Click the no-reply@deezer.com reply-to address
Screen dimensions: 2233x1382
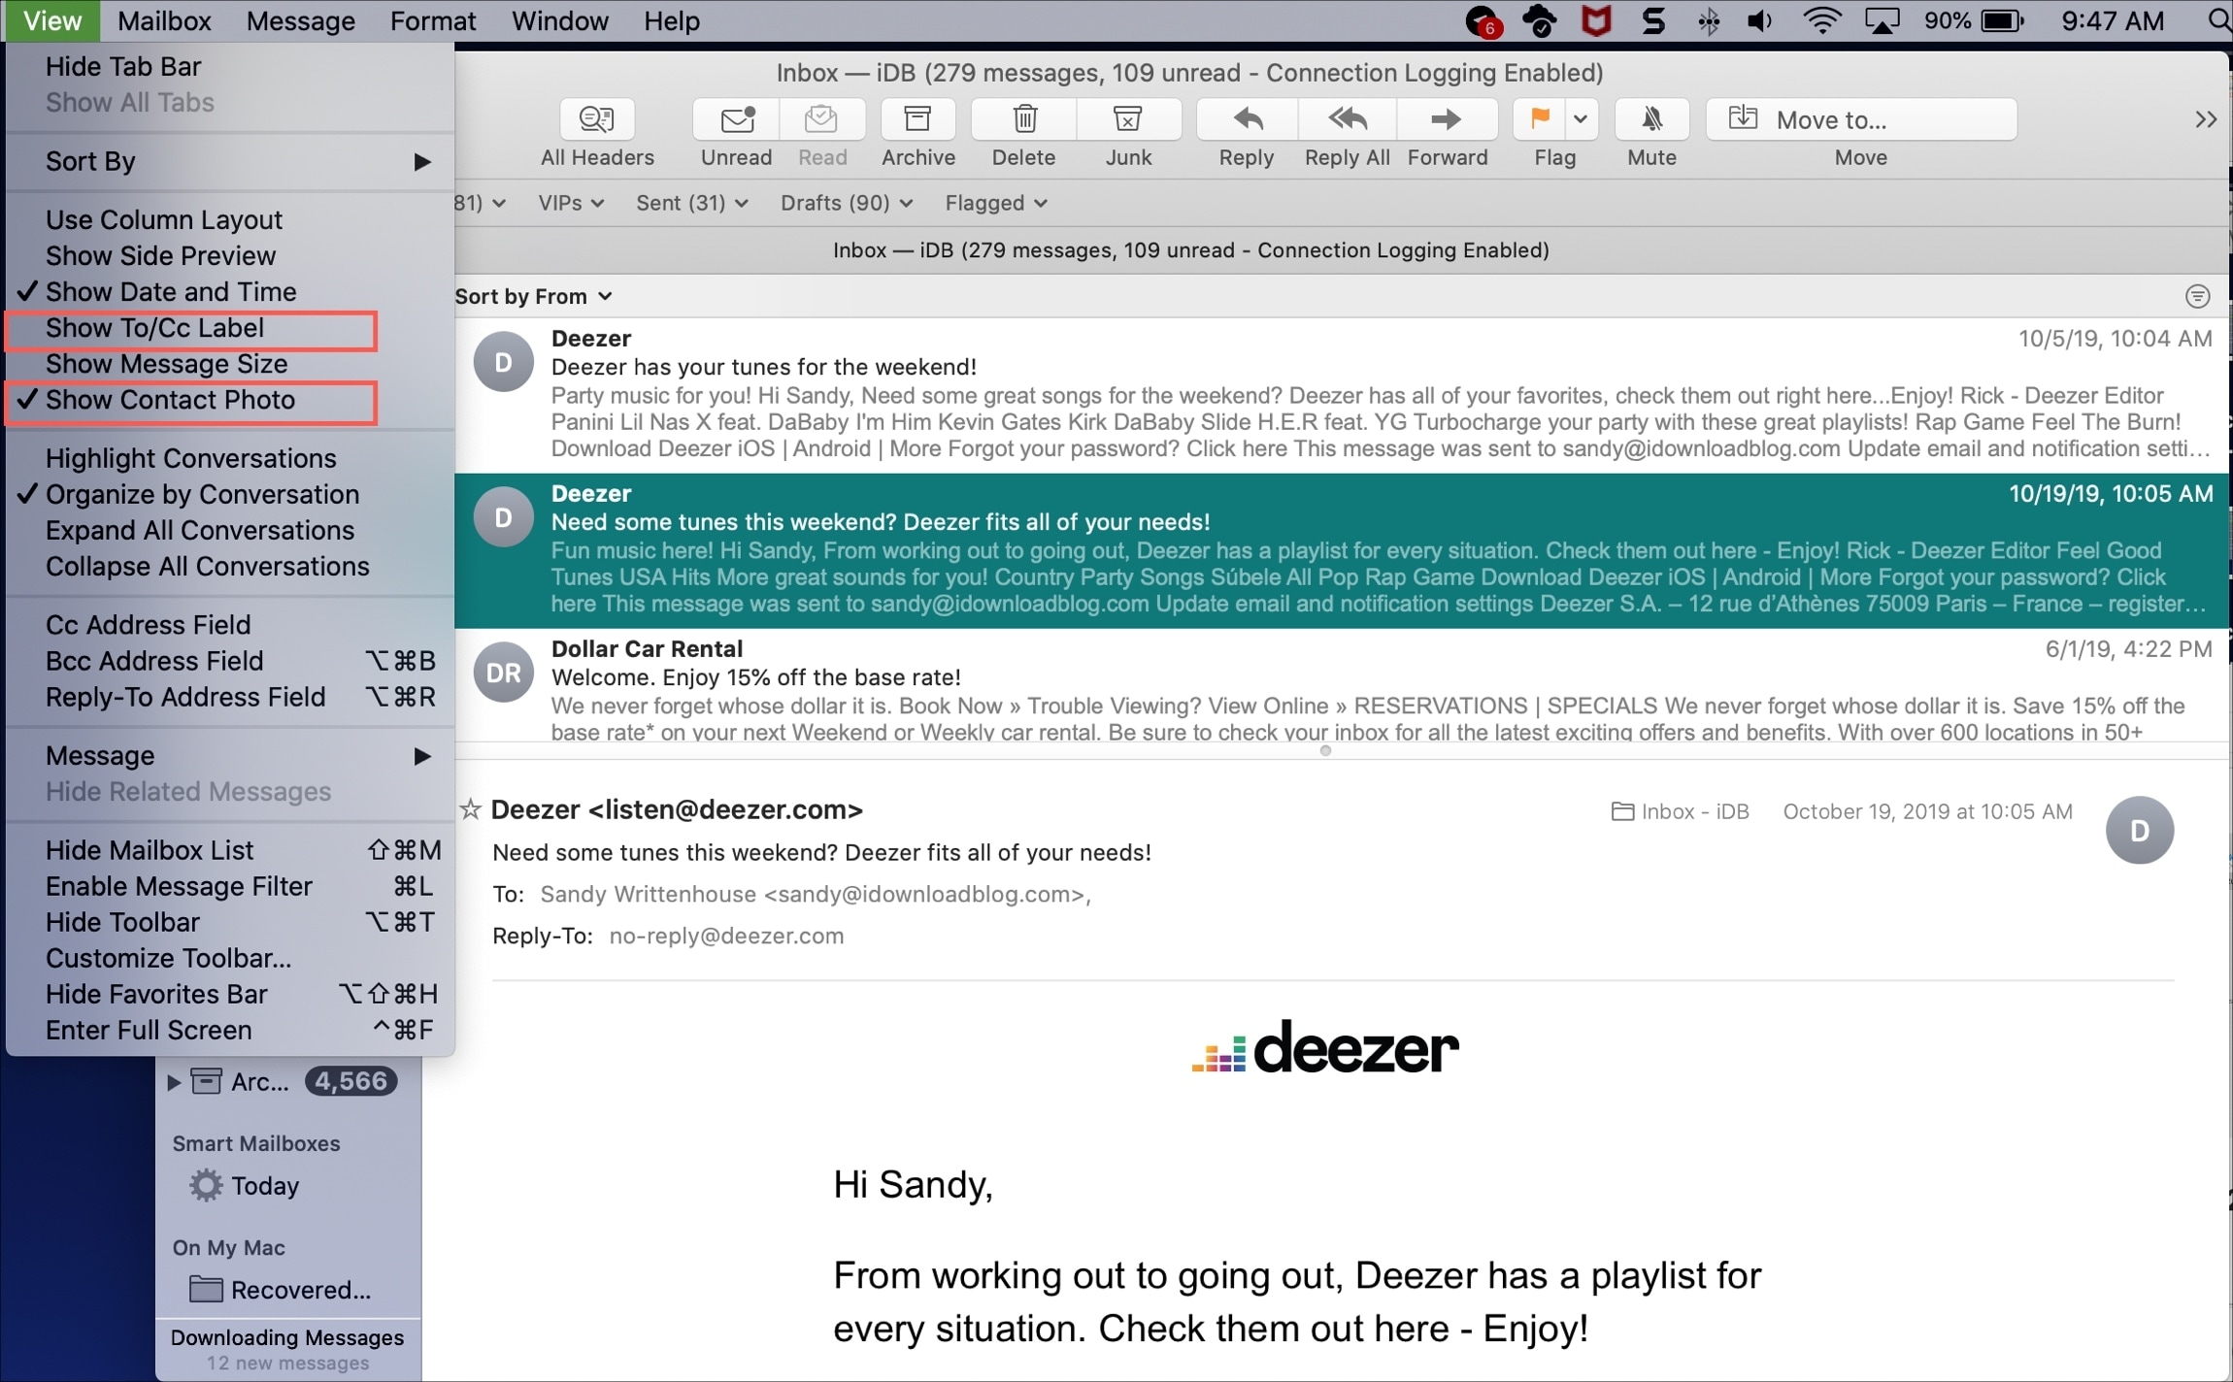pyautogui.click(x=726, y=936)
